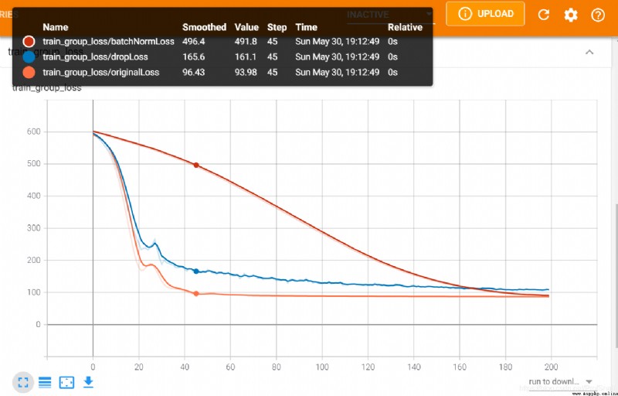The image size is (618, 396).
Task: Click the Smoothed column header
Action: [204, 27]
